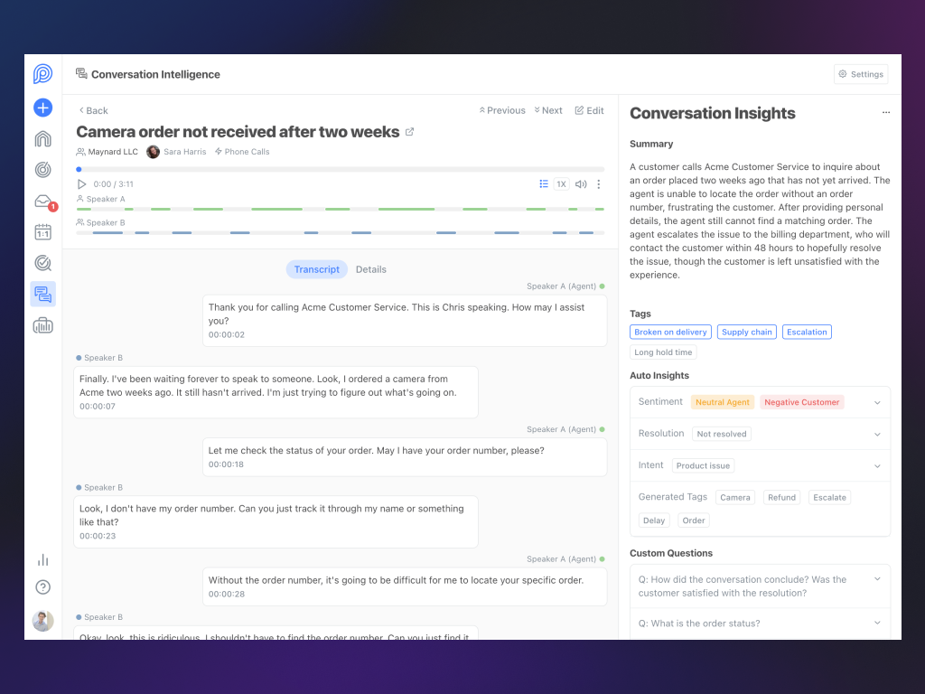Switch to the Details tab

tap(370, 268)
